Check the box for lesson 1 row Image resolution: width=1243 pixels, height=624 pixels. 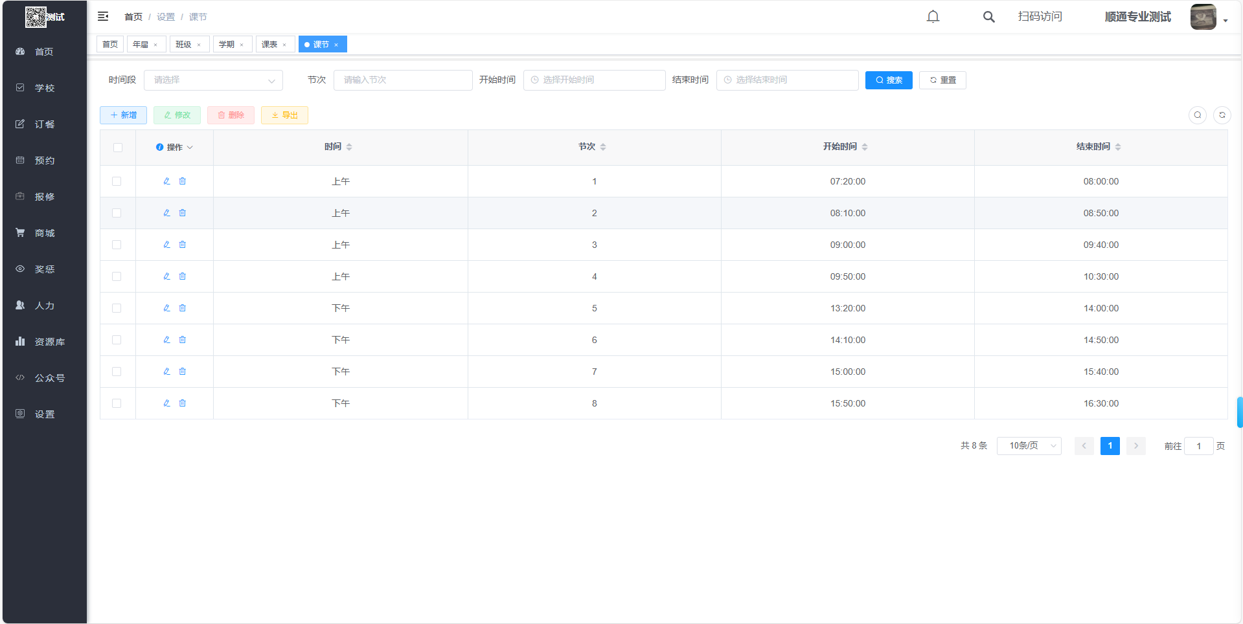117,181
